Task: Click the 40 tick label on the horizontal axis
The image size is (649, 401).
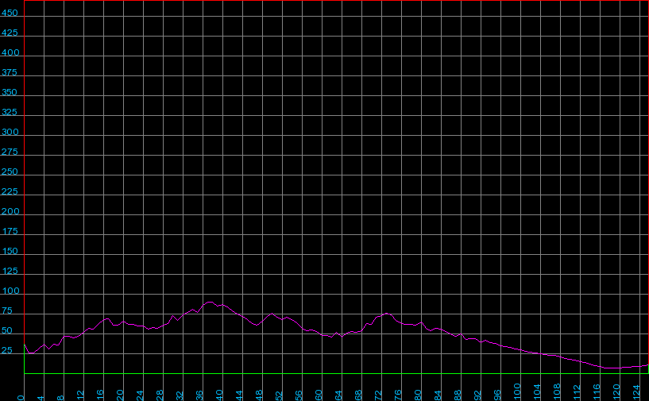Action: [220, 394]
